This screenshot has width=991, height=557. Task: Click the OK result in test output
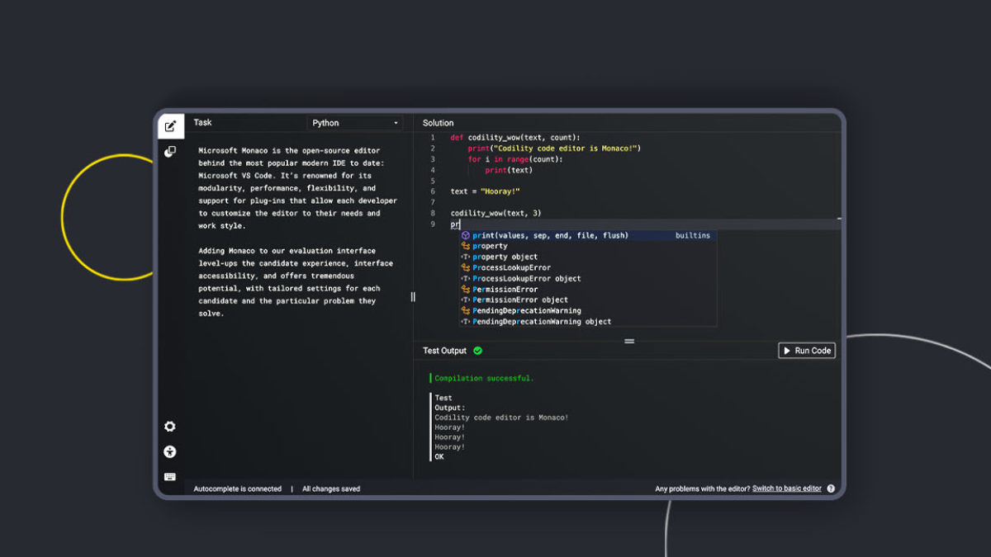coord(439,456)
